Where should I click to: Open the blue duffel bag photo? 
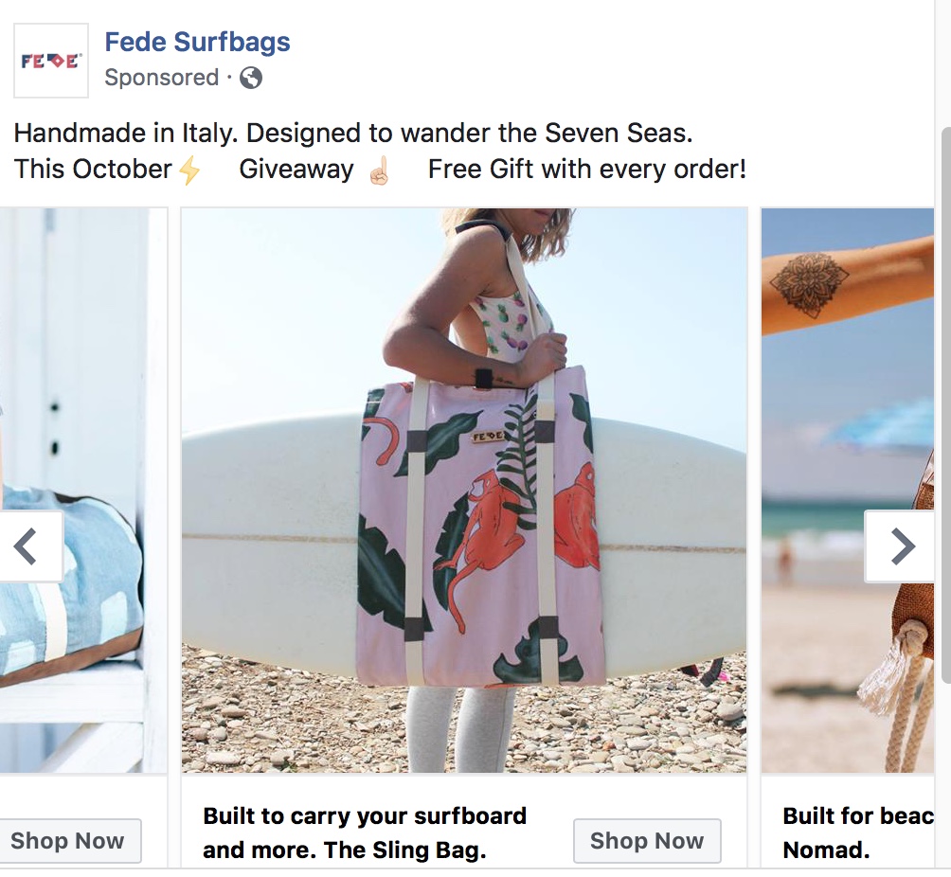[x=83, y=490]
